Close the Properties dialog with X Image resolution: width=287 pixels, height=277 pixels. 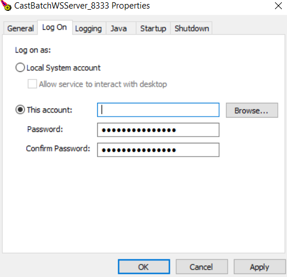point(278,6)
